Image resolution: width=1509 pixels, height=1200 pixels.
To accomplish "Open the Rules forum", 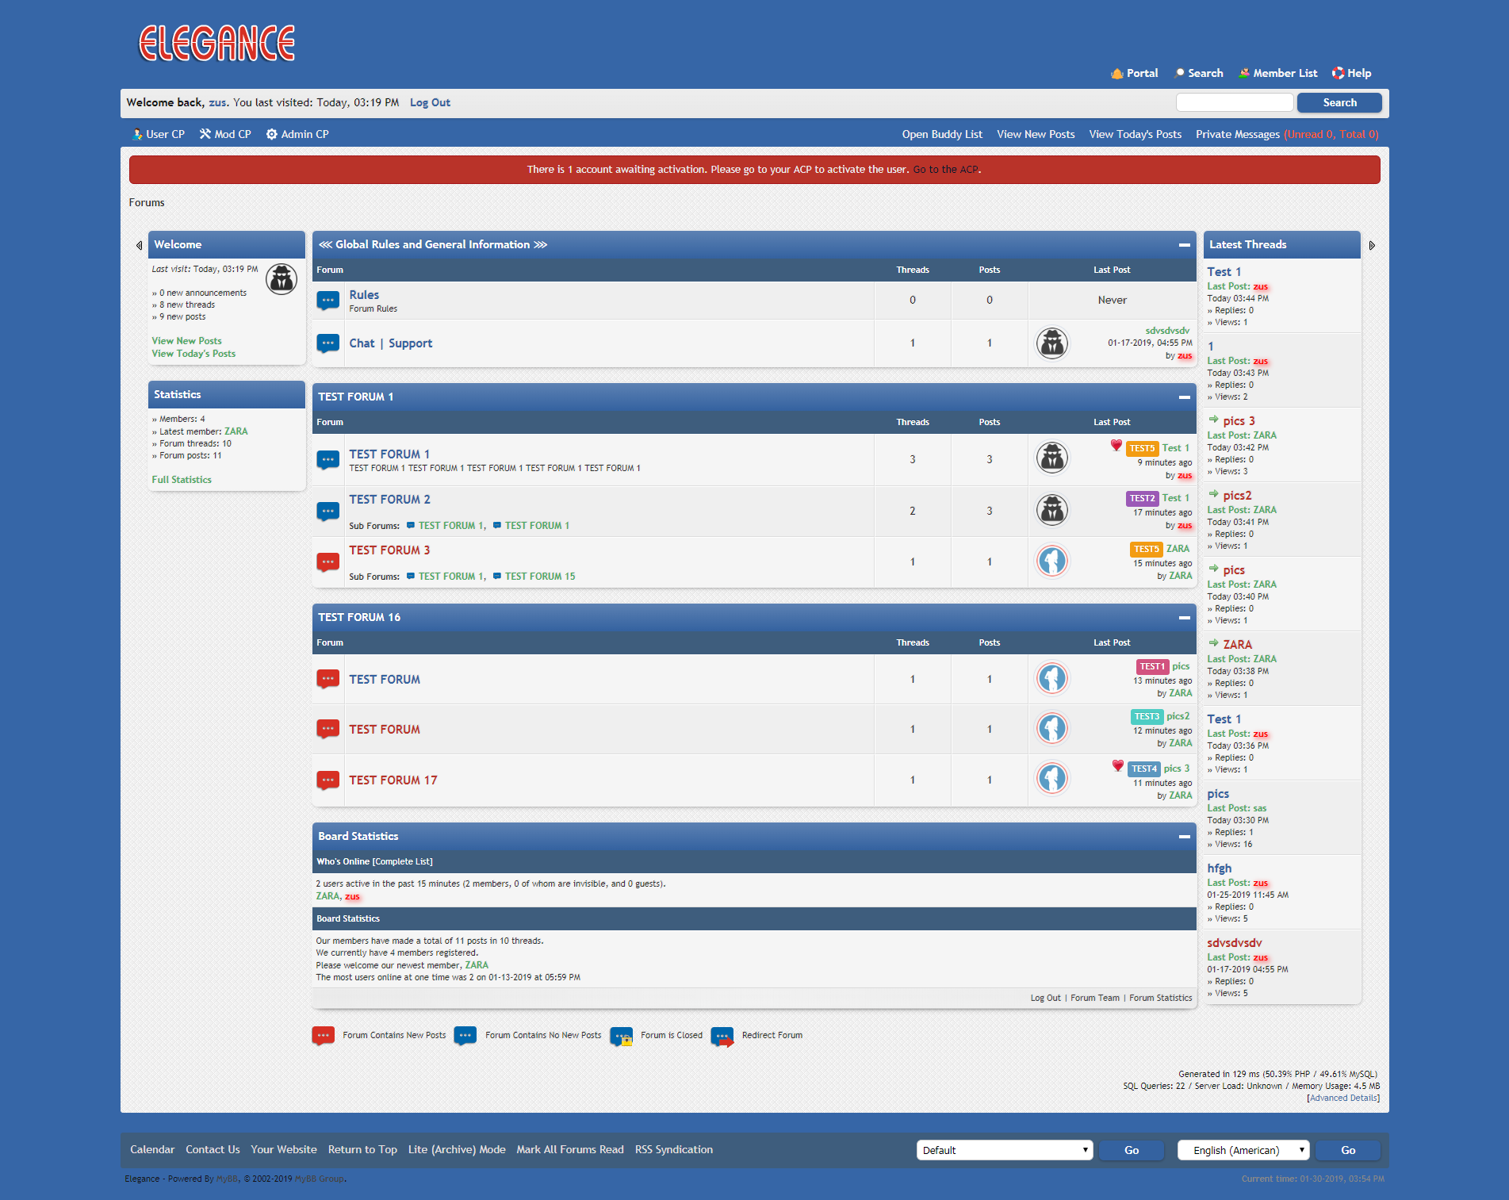I will tap(364, 295).
